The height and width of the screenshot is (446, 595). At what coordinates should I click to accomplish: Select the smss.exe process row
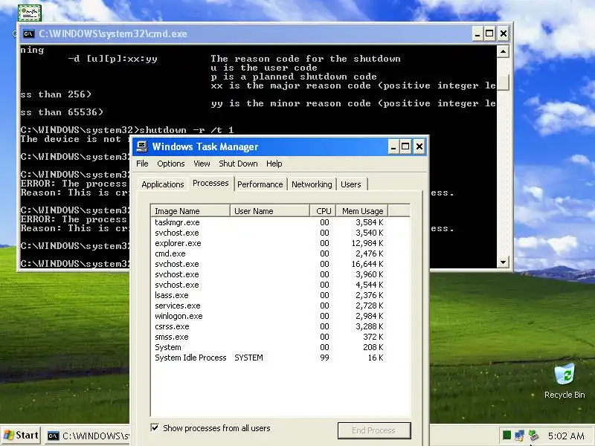[x=269, y=337]
